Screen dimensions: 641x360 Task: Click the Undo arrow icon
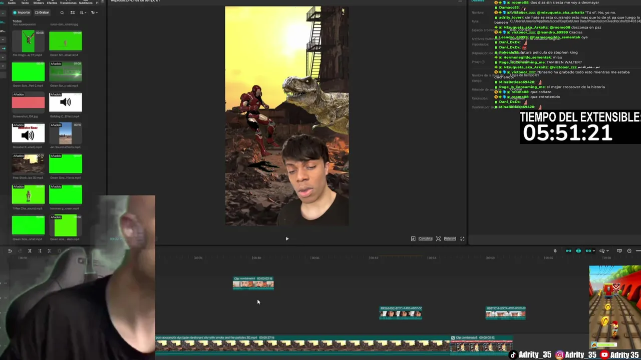10,251
